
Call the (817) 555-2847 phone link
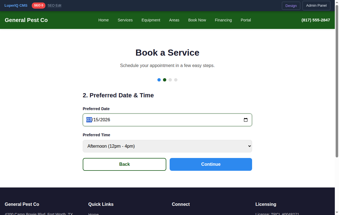316,20
